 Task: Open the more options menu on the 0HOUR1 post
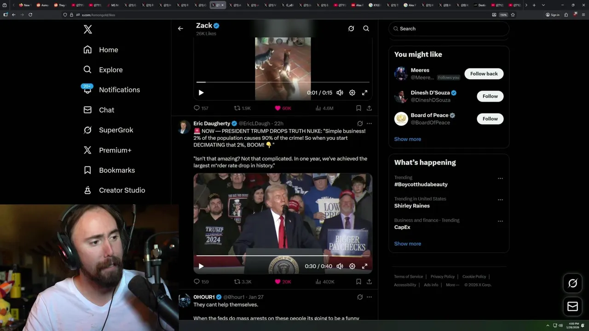[369, 297]
